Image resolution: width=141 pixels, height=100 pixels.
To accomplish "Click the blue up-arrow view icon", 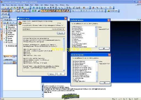I will click(42, 8).
